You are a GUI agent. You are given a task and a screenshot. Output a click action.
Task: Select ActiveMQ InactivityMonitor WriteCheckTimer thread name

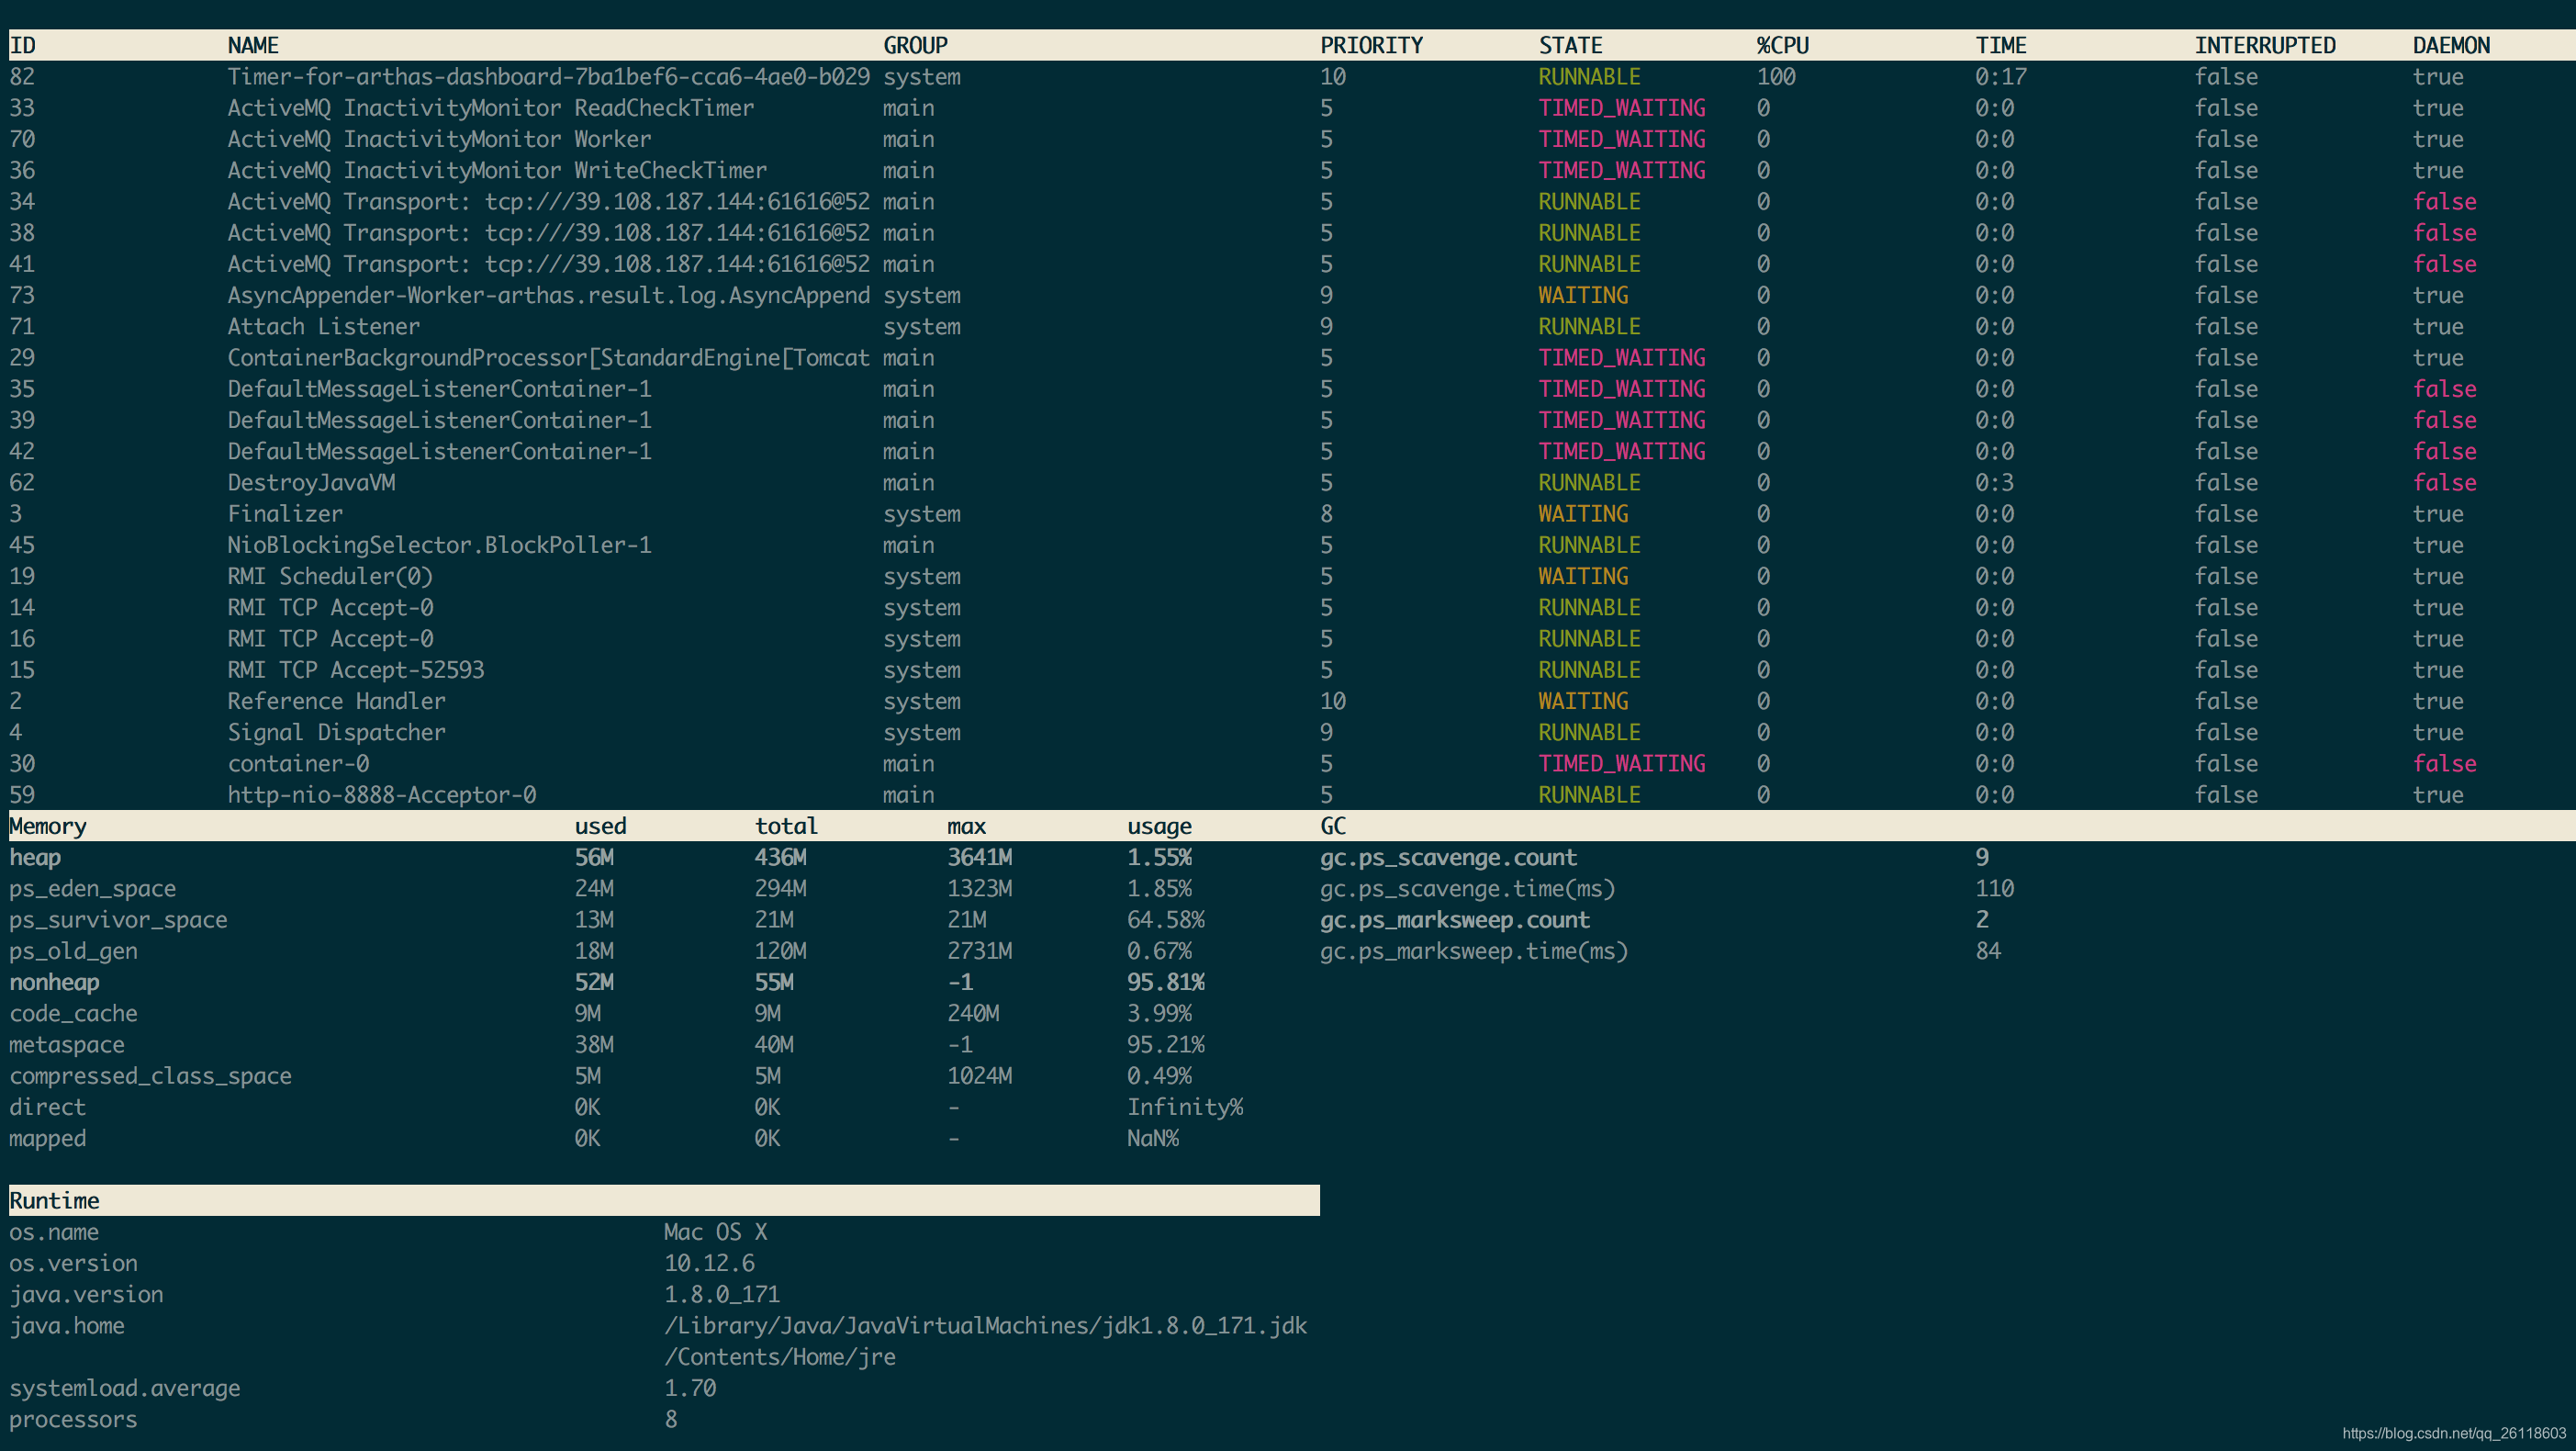[x=497, y=170]
